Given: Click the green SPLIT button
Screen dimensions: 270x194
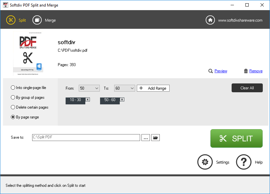Looking at the screenshot, I should click(x=236, y=138).
